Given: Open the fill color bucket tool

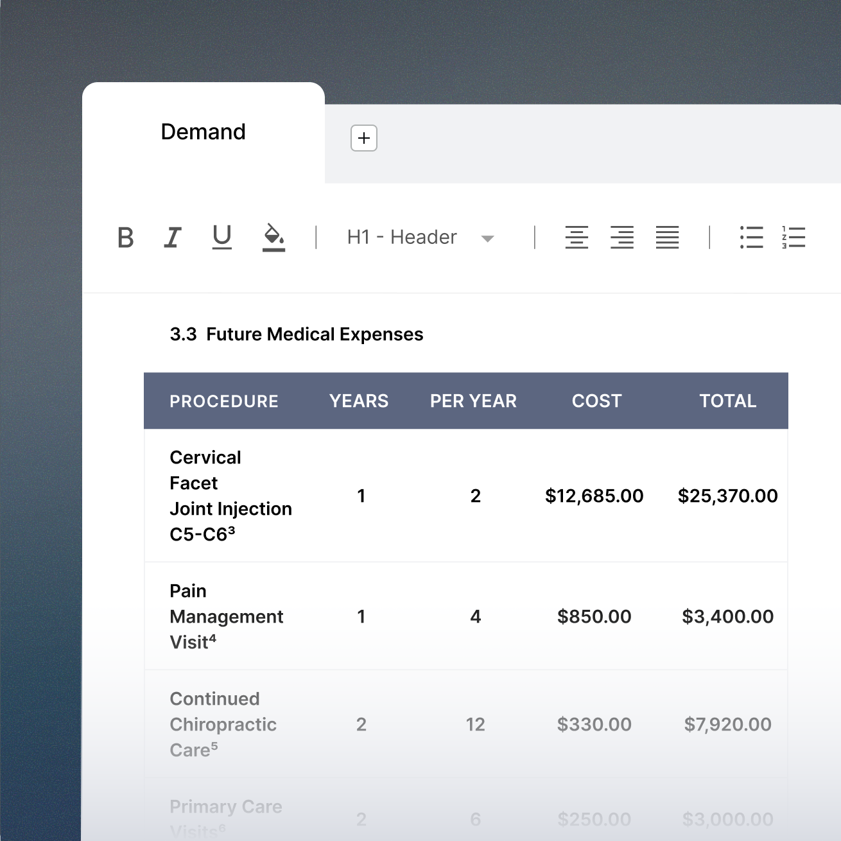Looking at the screenshot, I should (x=273, y=237).
